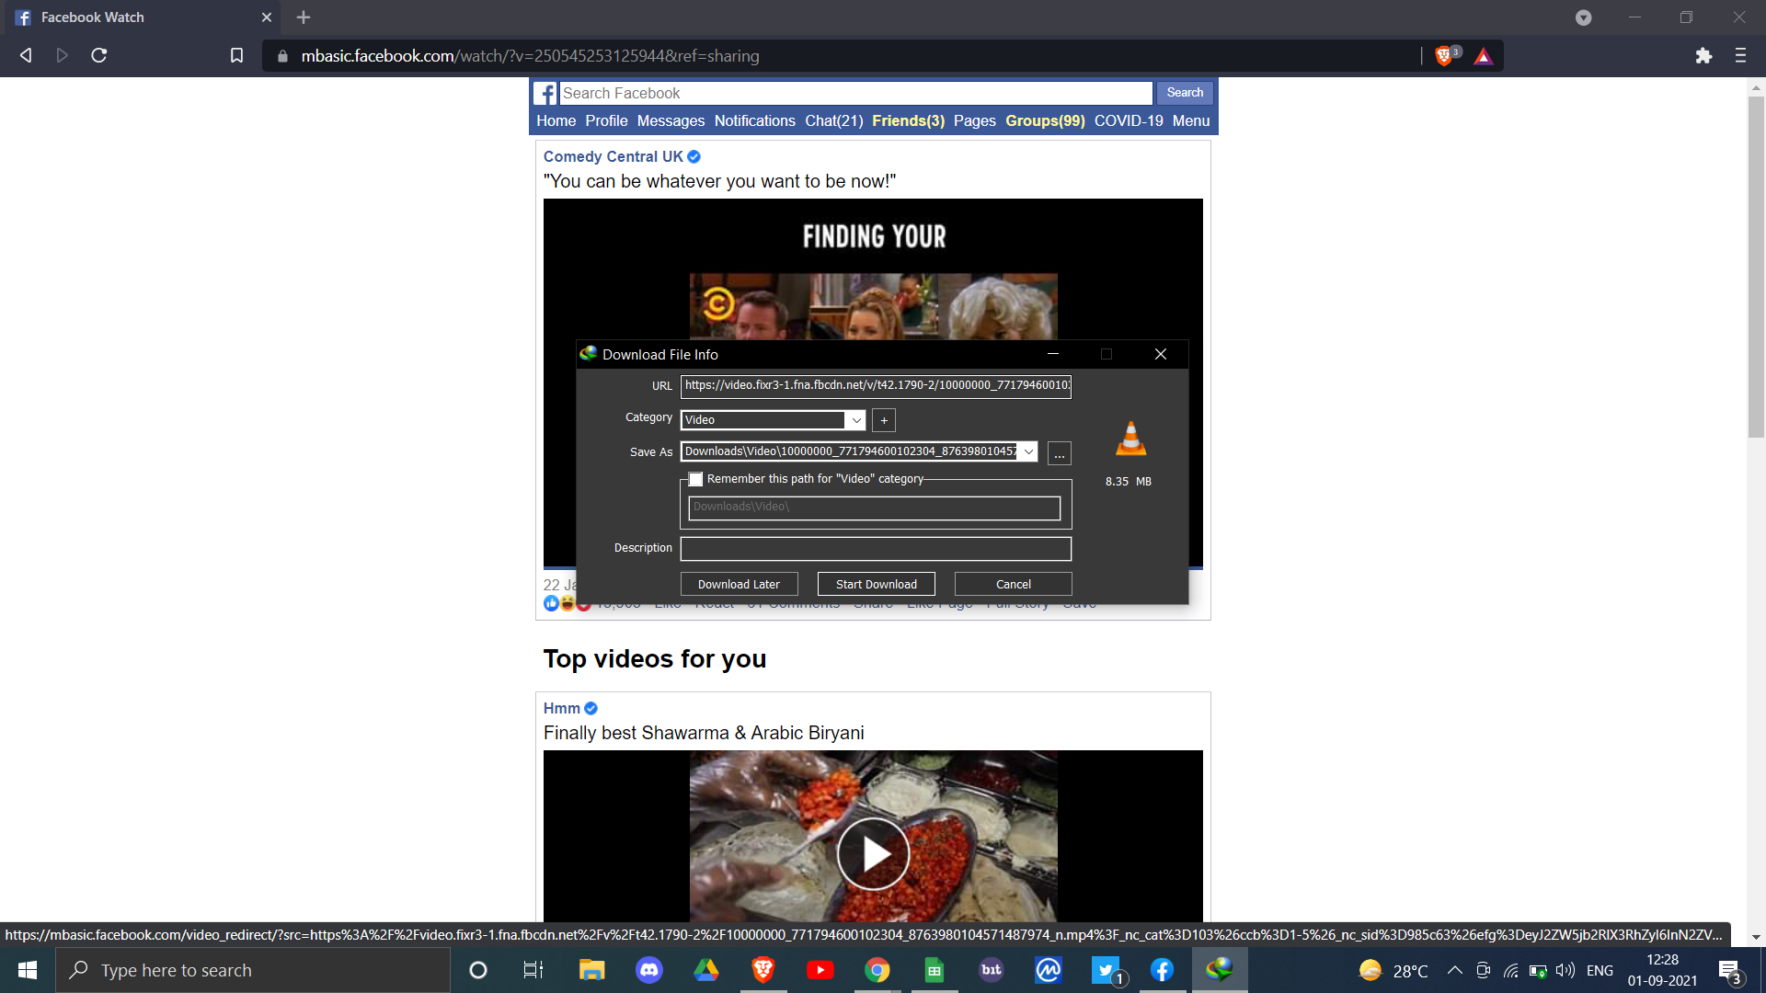
Task: Open Pages in Facebook menu
Action: click(975, 121)
